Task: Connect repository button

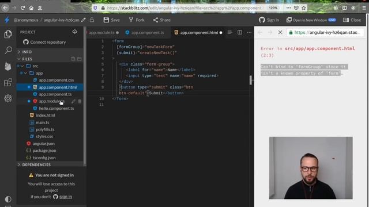Action: [x=44, y=42]
